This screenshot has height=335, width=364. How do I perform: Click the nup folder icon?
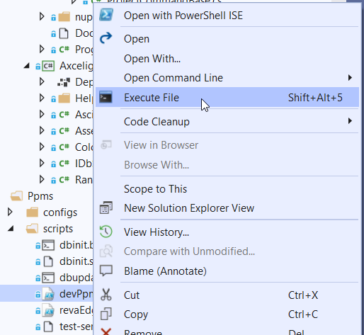(64, 17)
